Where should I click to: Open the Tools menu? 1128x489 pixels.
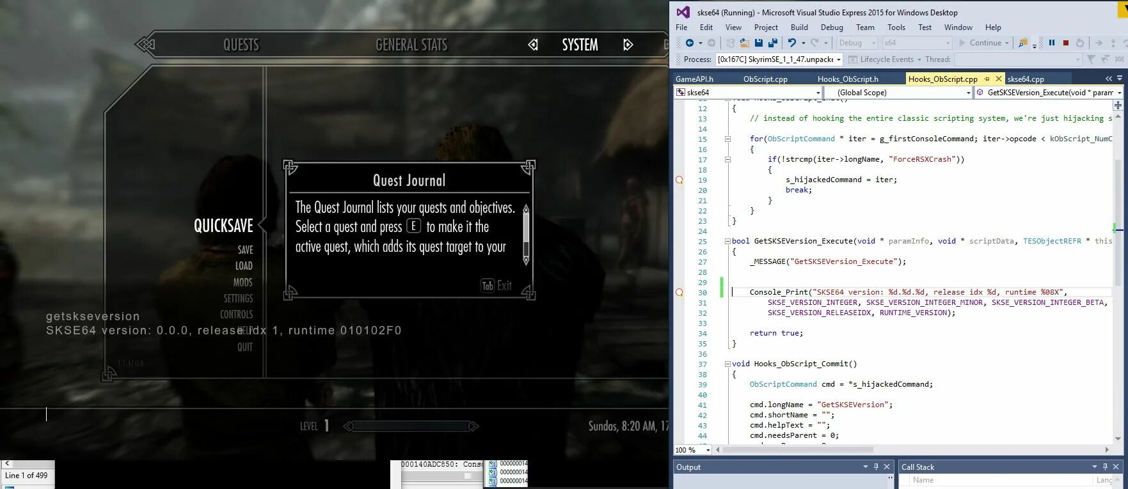pyautogui.click(x=896, y=27)
